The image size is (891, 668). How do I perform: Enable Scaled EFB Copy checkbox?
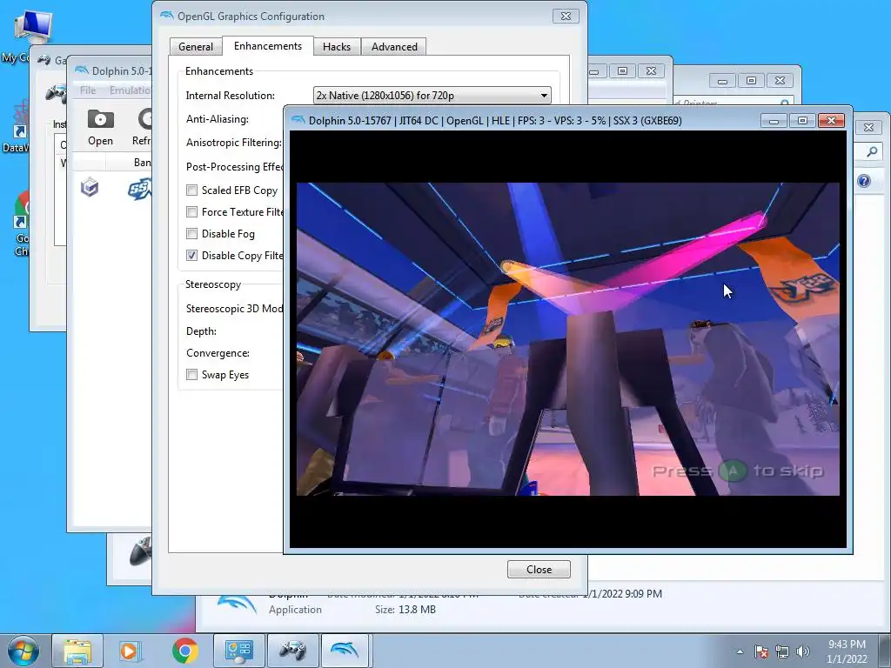(x=192, y=190)
